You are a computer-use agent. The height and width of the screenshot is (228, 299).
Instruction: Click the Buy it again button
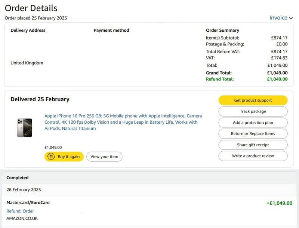point(64,156)
